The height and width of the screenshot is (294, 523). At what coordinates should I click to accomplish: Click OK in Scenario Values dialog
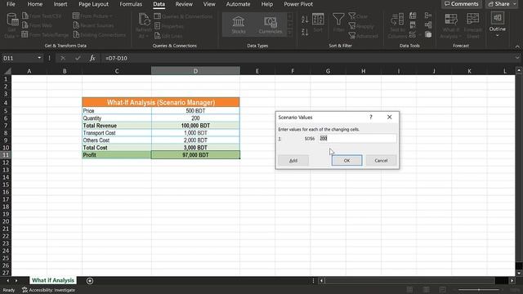pyautogui.click(x=346, y=160)
